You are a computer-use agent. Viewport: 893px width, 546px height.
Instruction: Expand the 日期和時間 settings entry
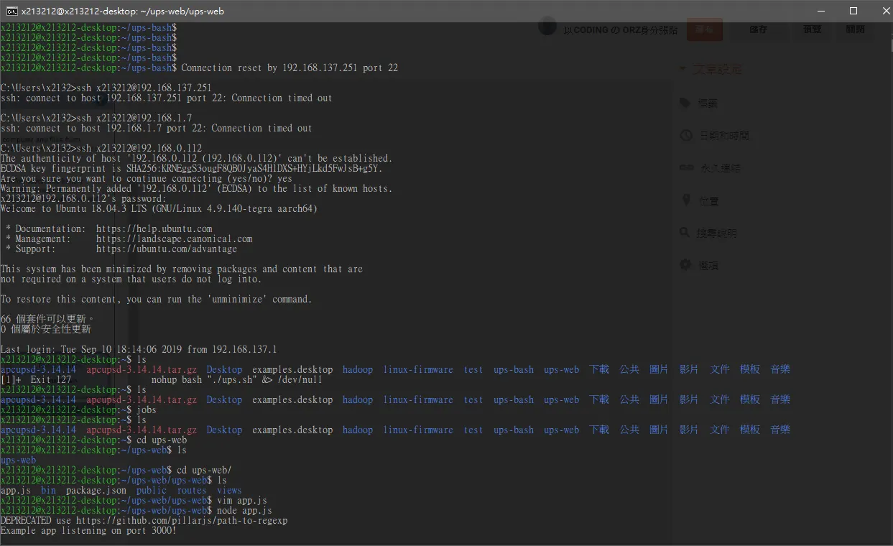(x=724, y=135)
